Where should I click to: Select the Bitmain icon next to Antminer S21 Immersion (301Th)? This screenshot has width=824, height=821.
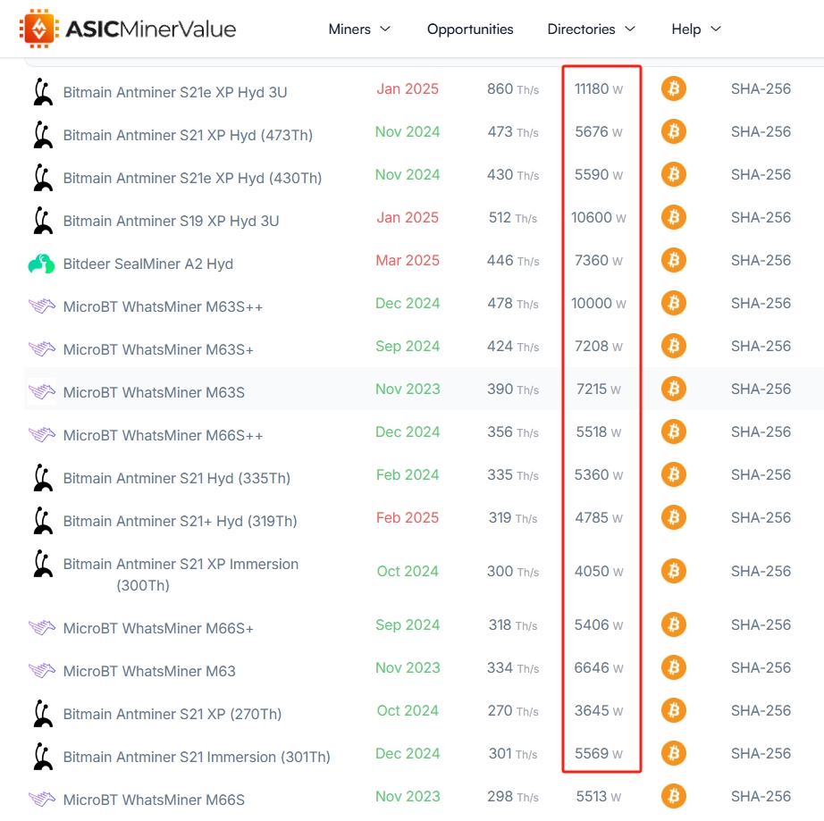(x=41, y=753)
